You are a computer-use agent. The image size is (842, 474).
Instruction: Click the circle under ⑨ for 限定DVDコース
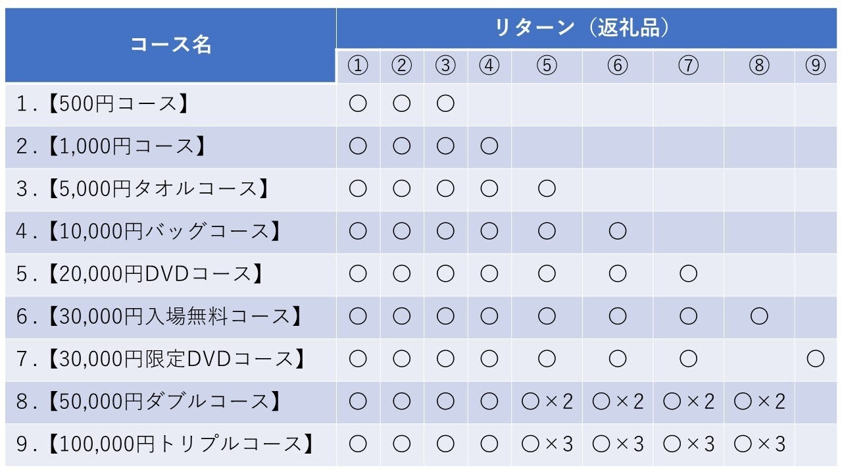(815, 359)
